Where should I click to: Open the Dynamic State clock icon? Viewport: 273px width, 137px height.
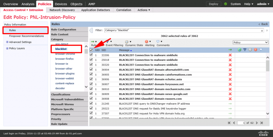tap(127, 42)
